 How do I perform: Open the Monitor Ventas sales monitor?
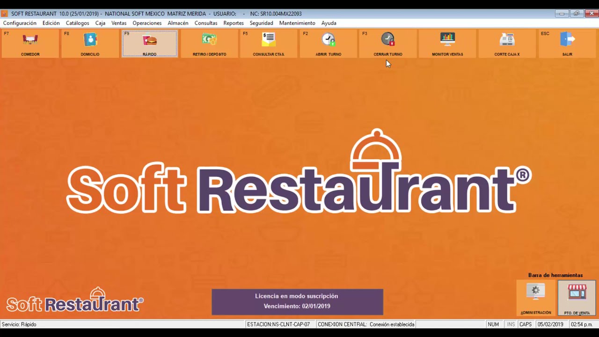click(x=447, y=44)
